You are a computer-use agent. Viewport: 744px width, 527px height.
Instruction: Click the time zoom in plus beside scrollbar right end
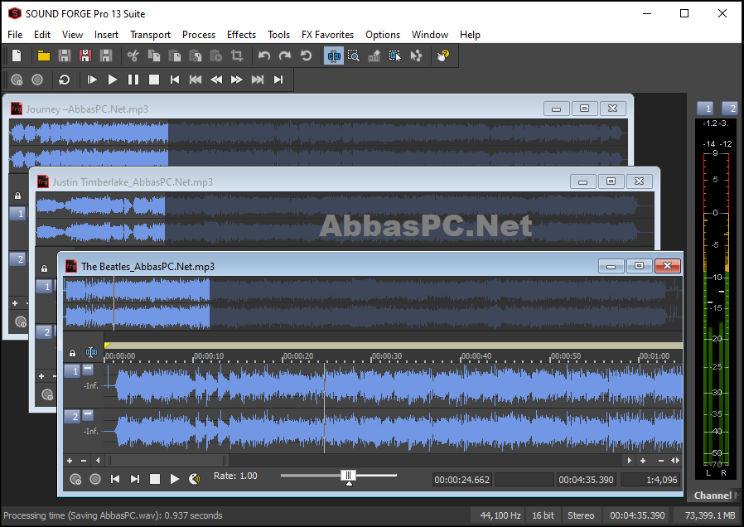(x=643, y=460)
